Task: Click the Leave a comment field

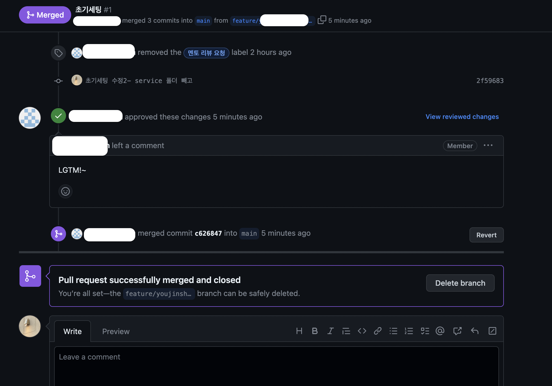Action: (276, 365)
